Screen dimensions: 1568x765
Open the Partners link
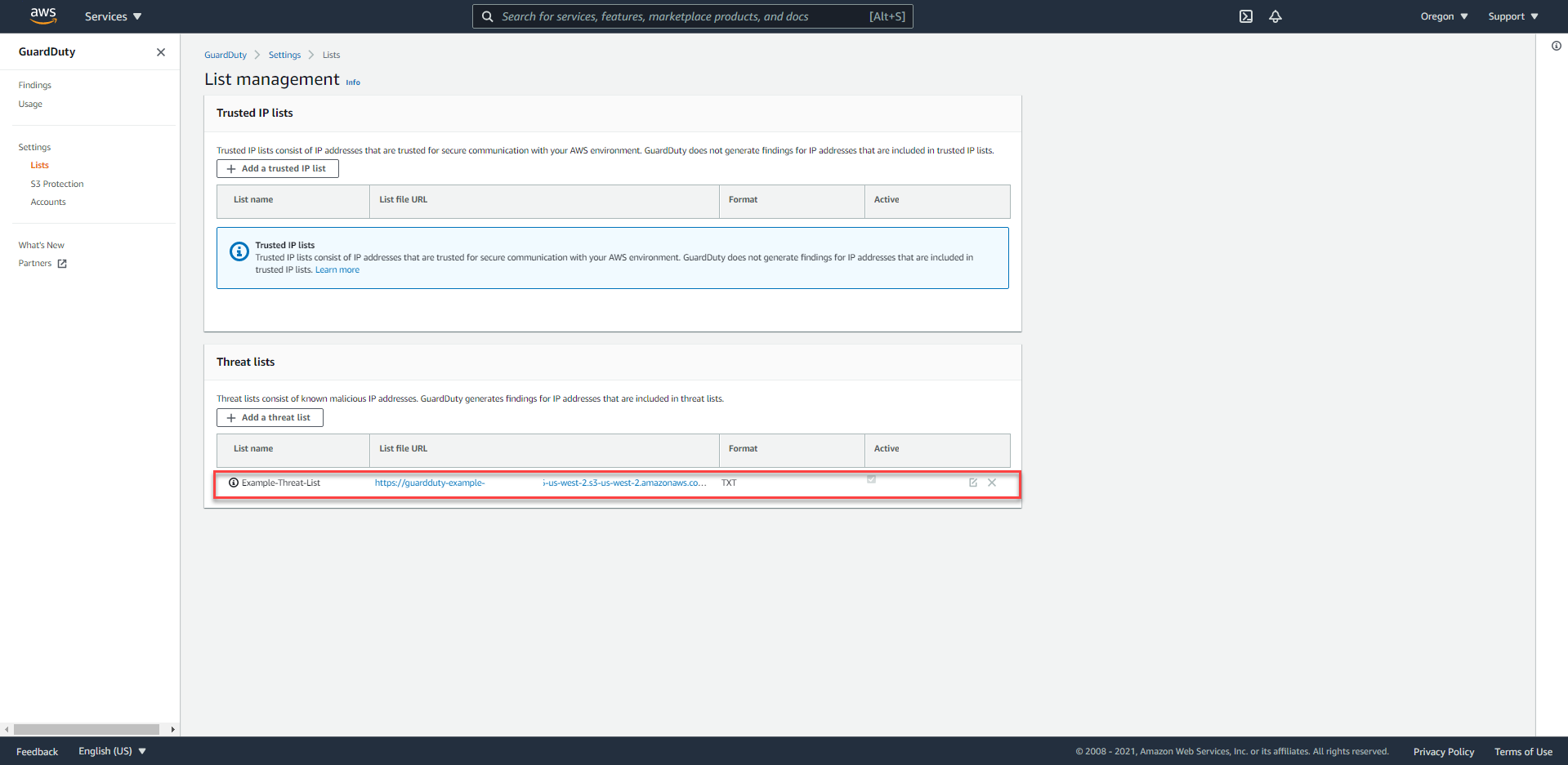(x=35, y=263)
